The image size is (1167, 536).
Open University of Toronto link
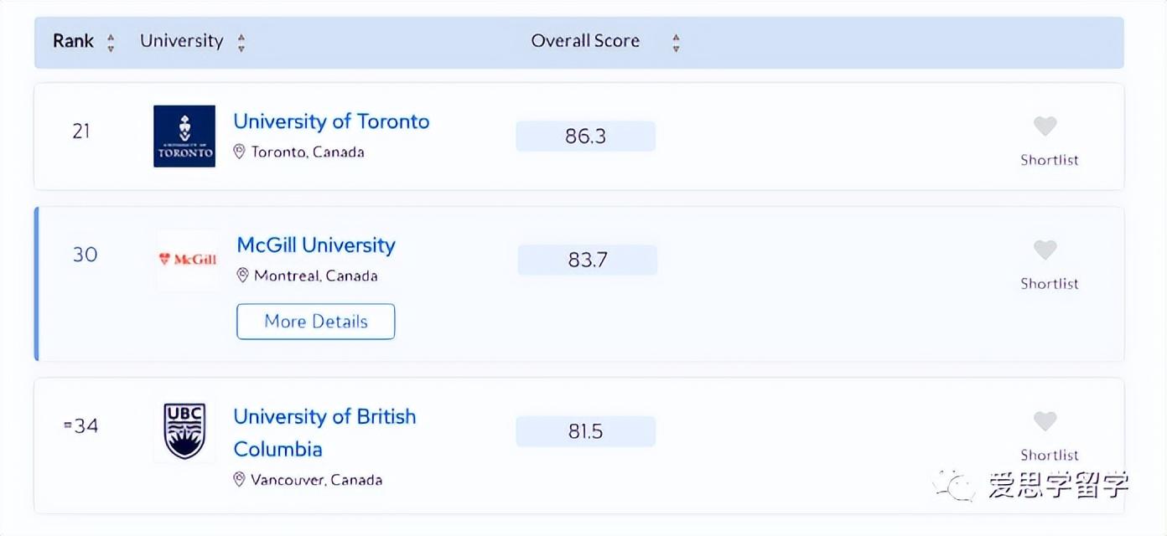(x=331, y=121)
